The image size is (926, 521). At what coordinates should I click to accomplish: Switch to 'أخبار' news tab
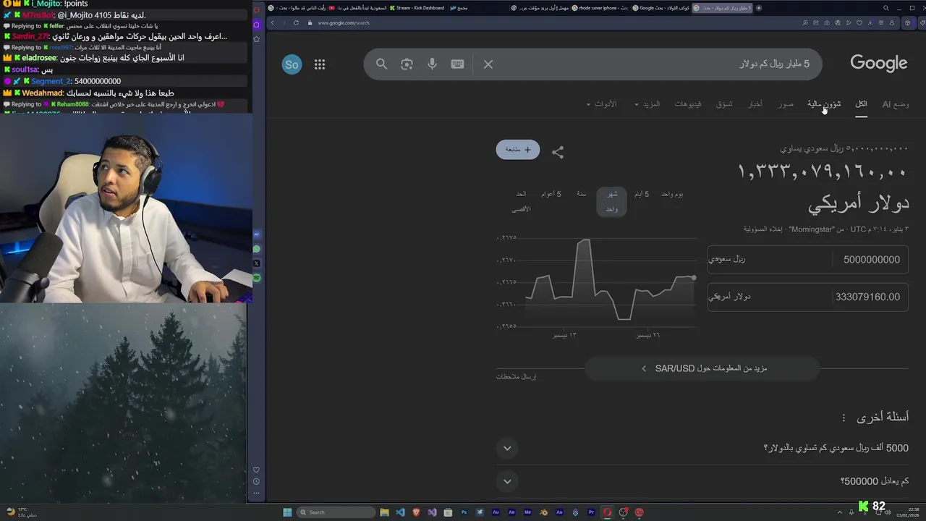click(755, 104)
